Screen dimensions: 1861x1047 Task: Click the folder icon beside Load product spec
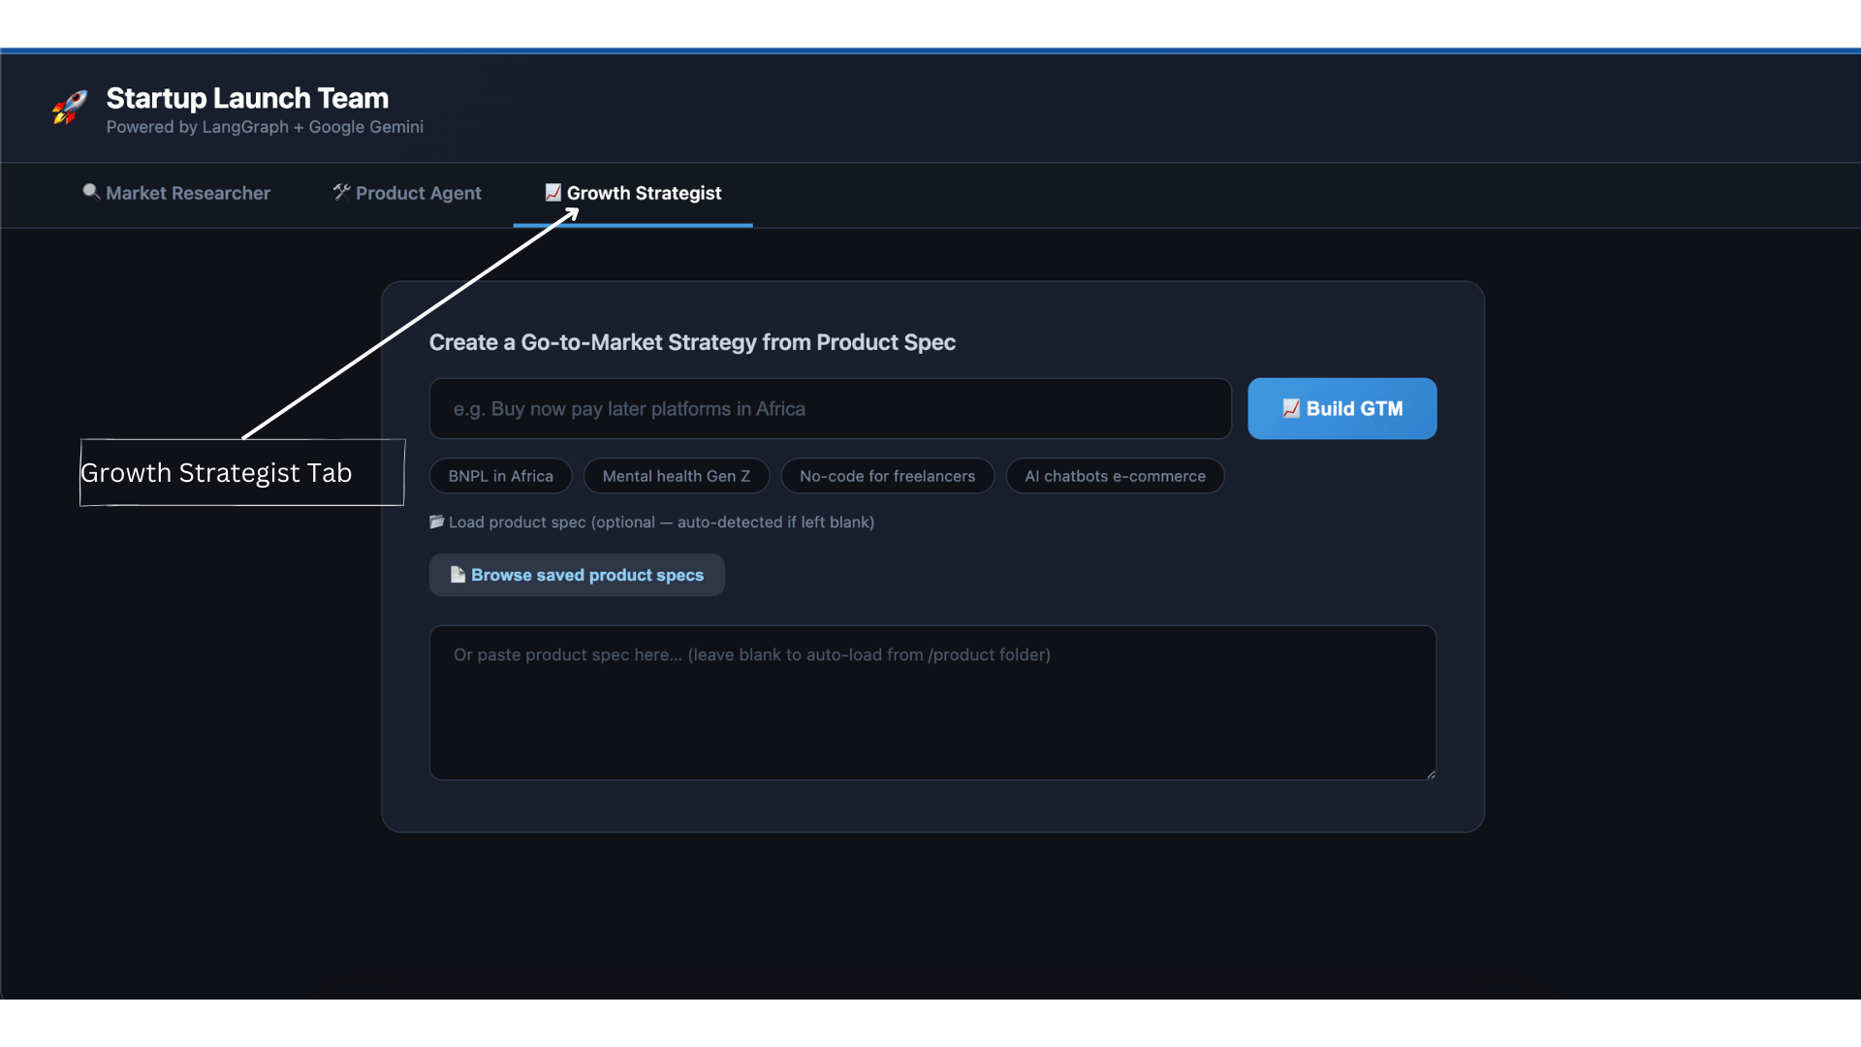tap(436, 522)
